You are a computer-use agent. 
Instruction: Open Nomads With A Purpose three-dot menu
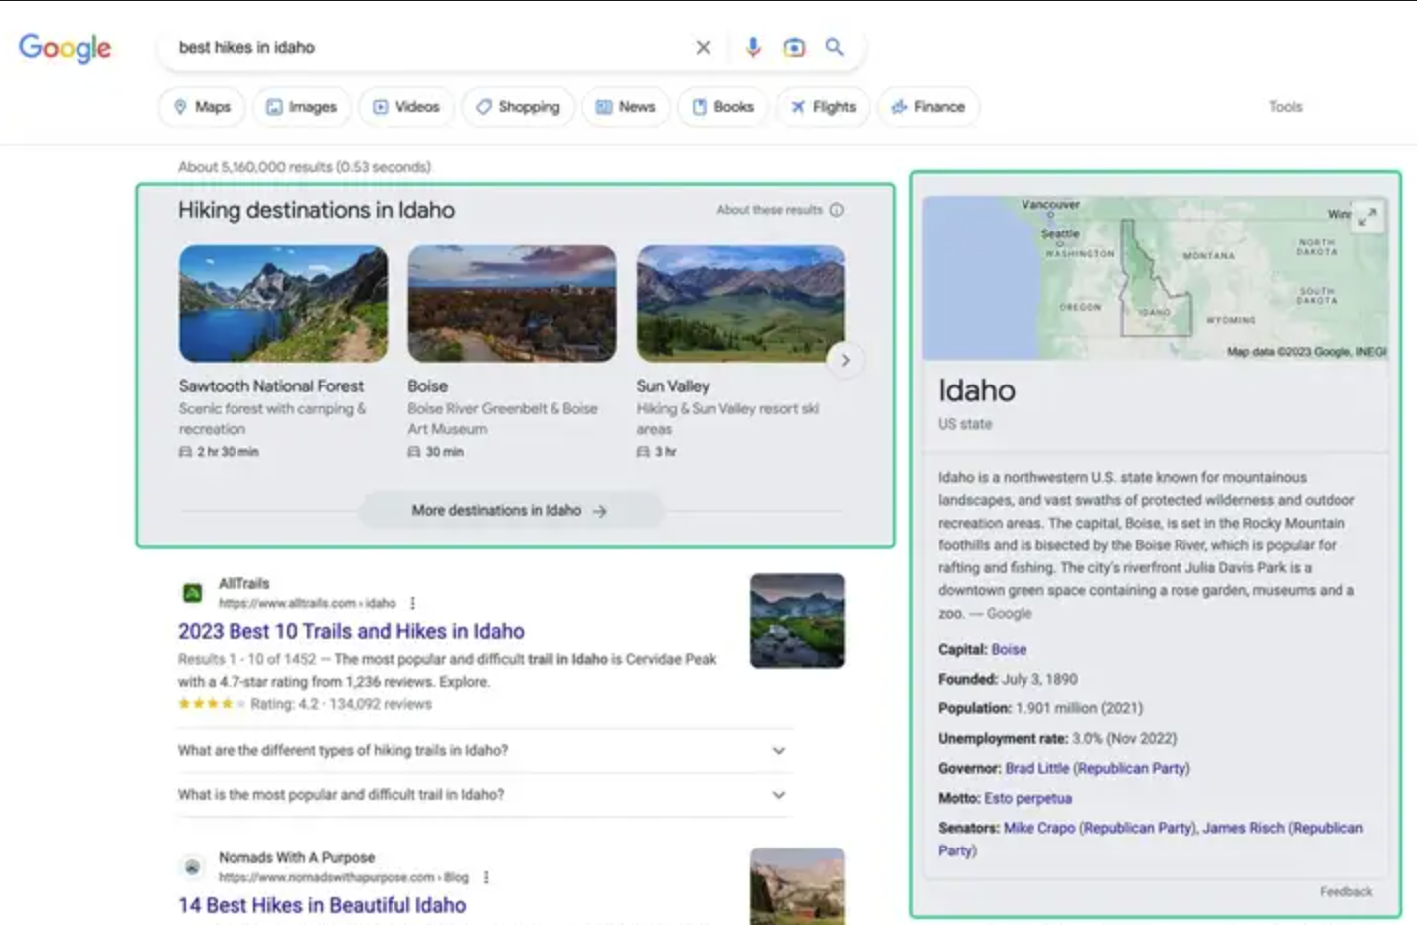pos(486,877)
